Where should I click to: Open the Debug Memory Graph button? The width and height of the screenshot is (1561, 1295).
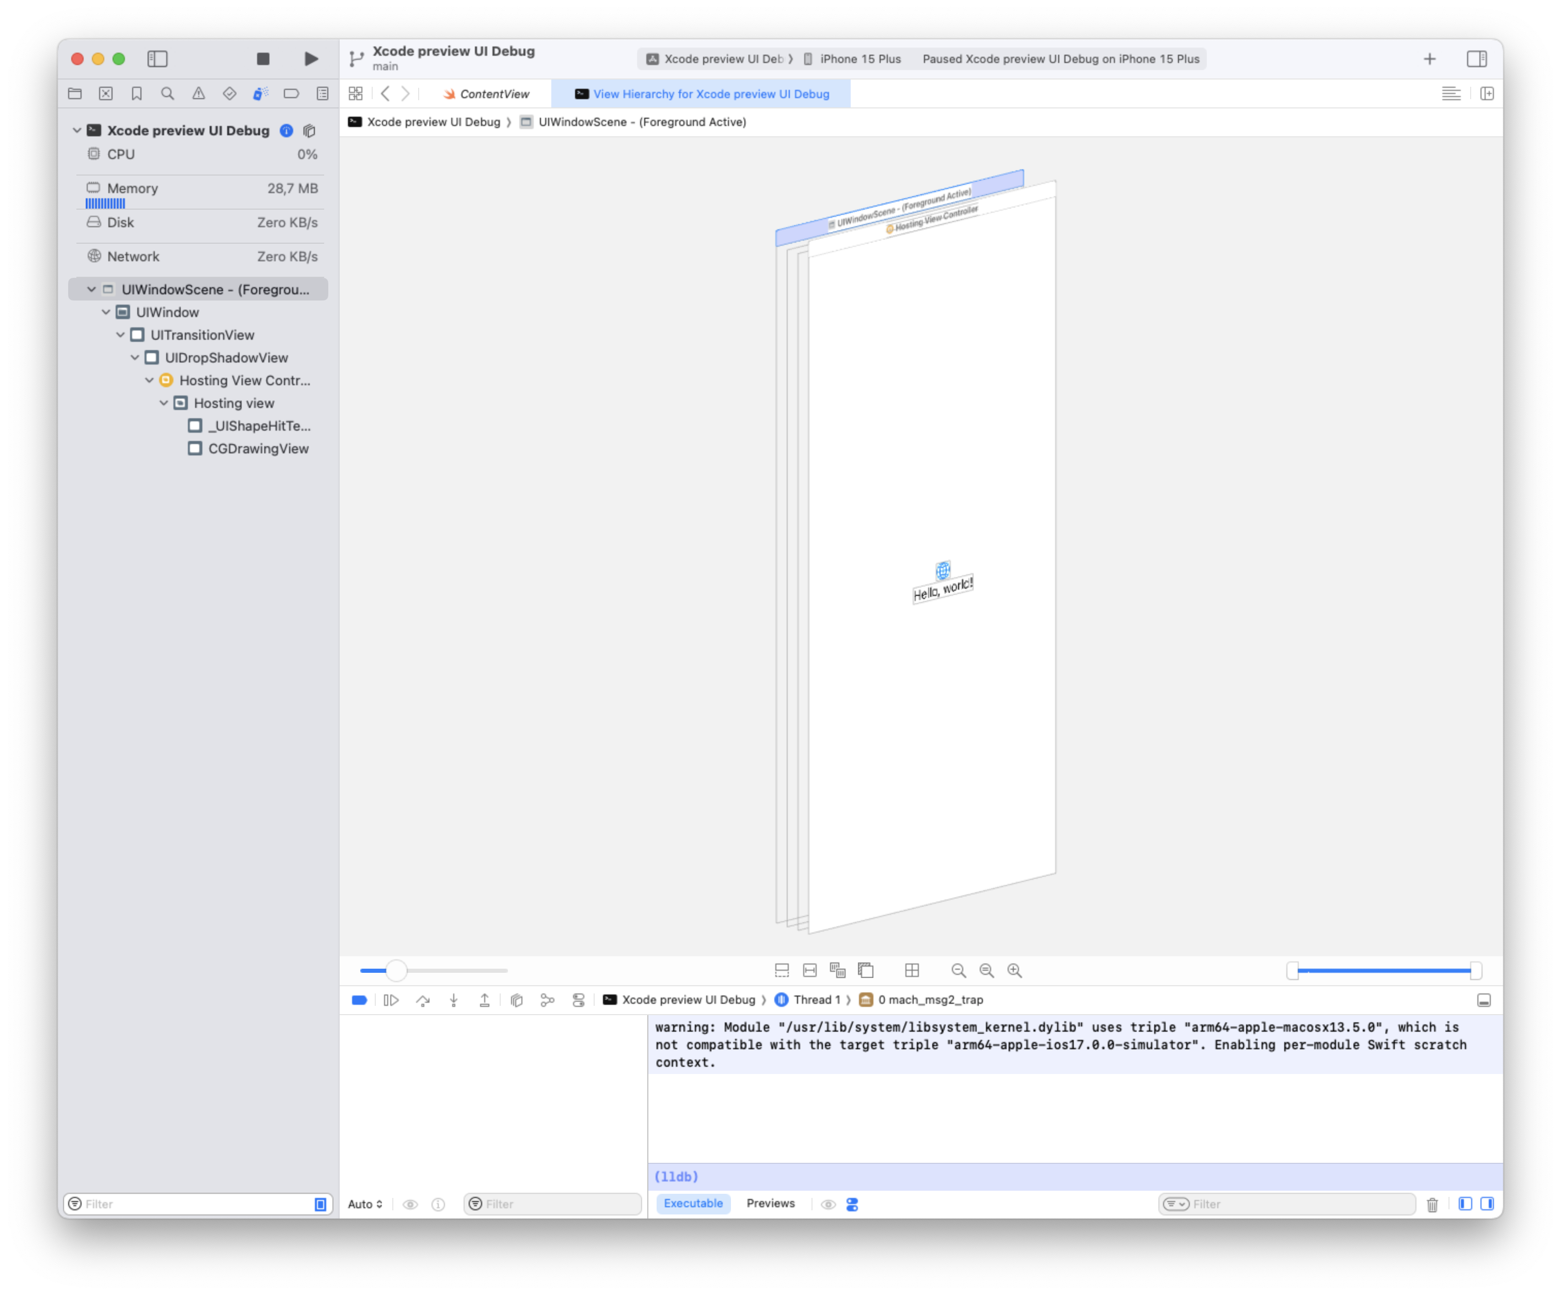[548, 1001]
